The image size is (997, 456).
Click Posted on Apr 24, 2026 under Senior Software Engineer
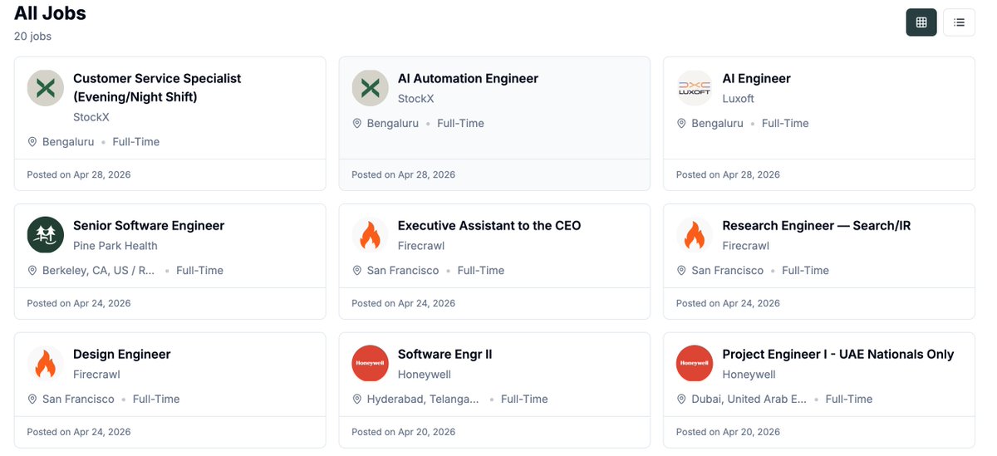pos(79,304)
